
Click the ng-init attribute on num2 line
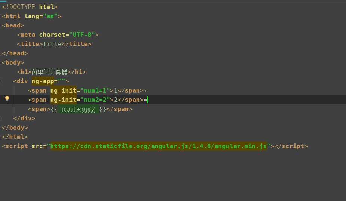point(63,100)
